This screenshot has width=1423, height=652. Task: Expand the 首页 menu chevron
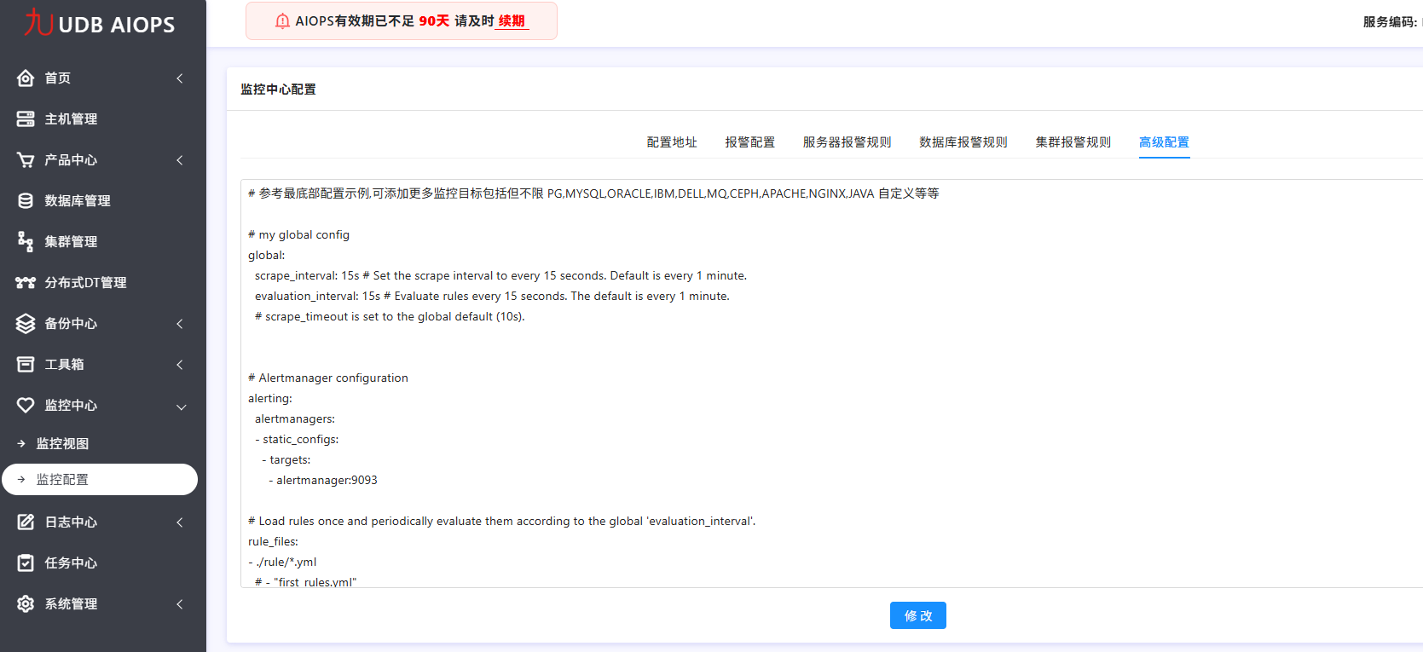coord(180,78)
